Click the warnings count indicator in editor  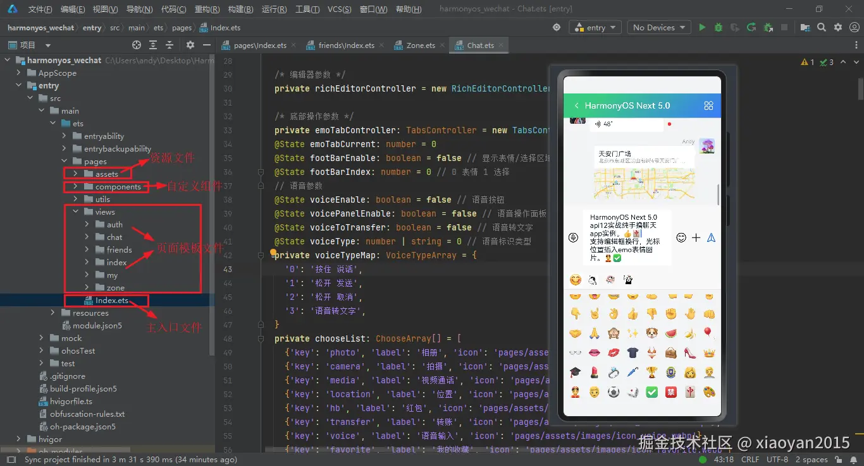(x=808, y=62)
